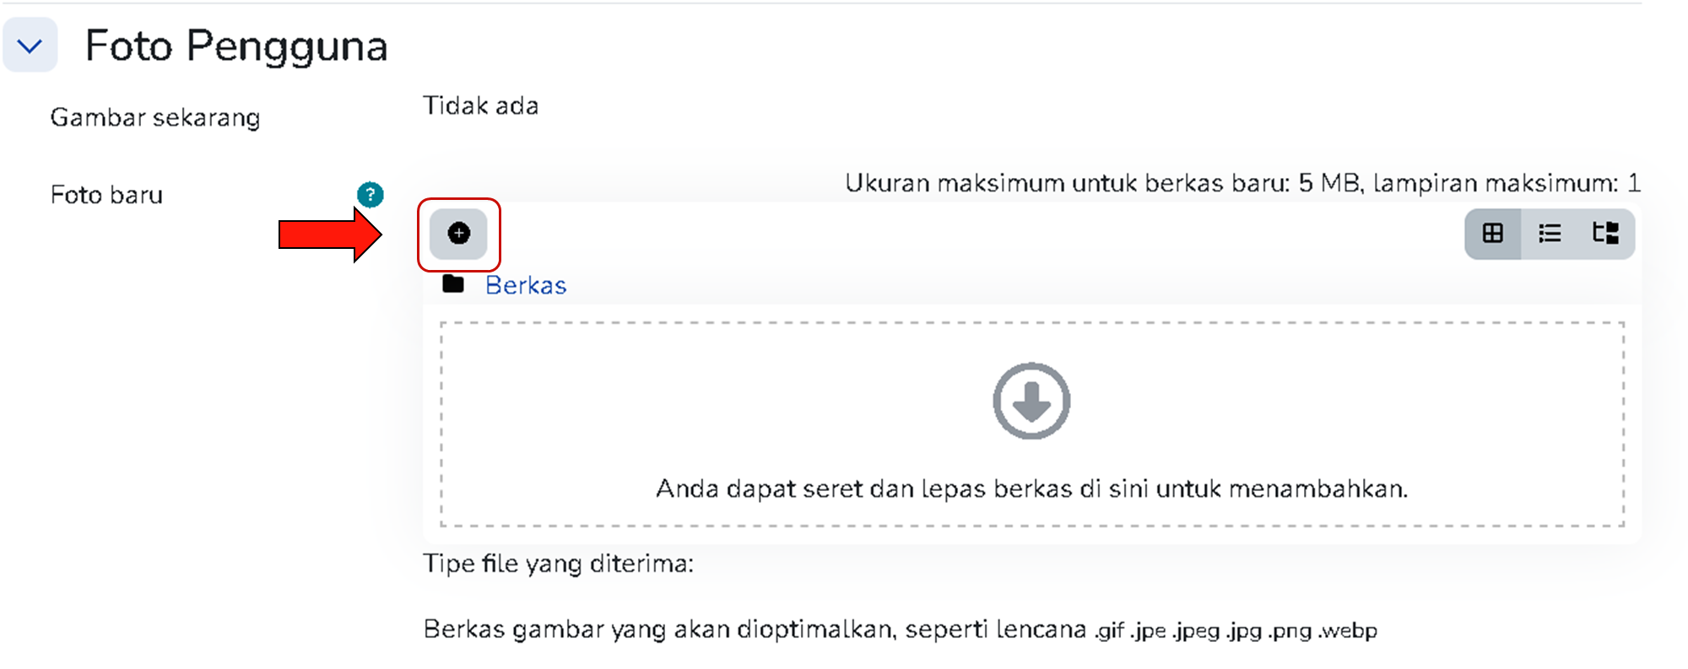The image size is (1688, 669).
Task: Switch file display to list view
Action: coord(1549,234)
